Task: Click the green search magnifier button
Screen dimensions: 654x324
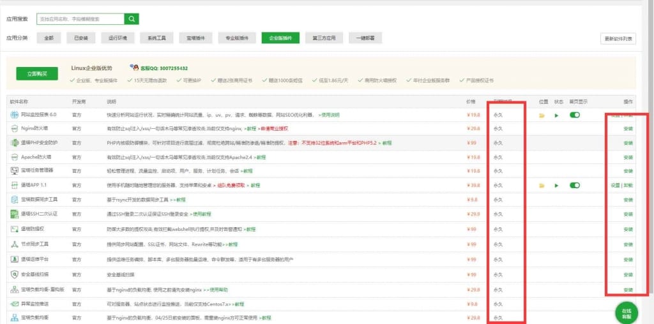Action: point(131,19)
